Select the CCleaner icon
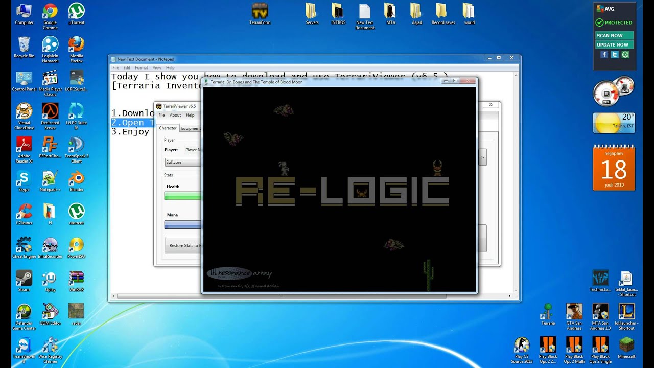 (x=24, y=215)
